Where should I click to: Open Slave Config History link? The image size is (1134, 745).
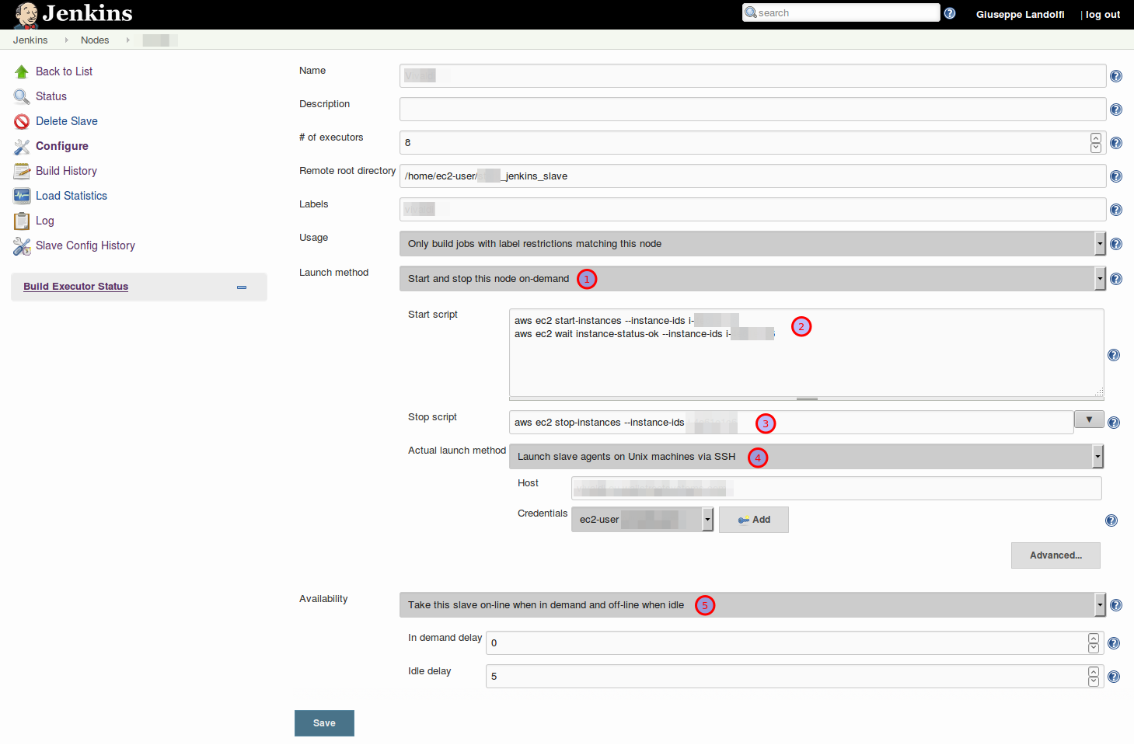point(85,245)
